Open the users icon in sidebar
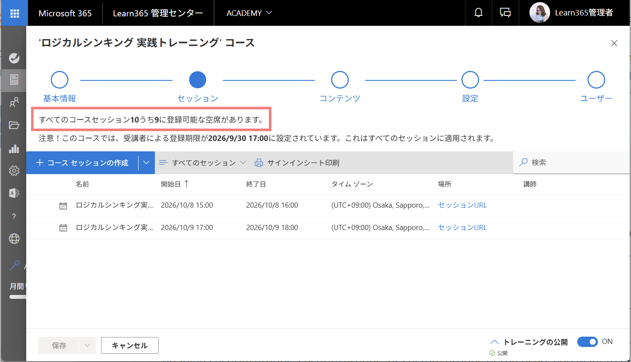631x362 pixels. click(x=14, y=102)
